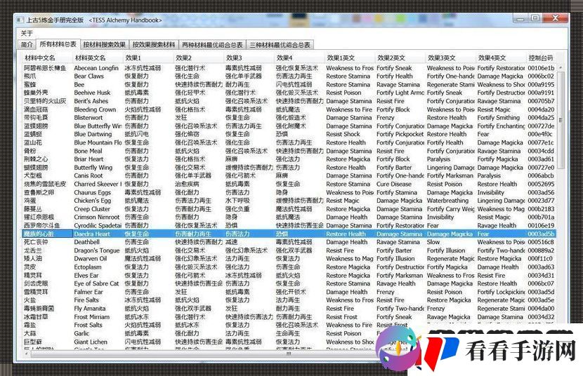Viewport: 583px width, 376px height.
Task: Click the vertical scrollbar thumb
Action: 561,120
